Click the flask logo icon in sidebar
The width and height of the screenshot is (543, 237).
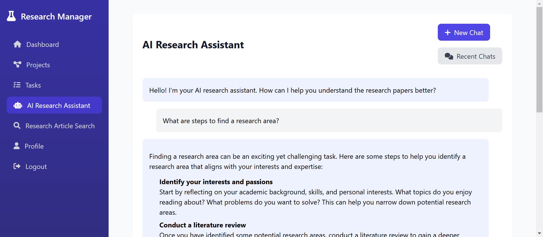[x=11, y=16]
